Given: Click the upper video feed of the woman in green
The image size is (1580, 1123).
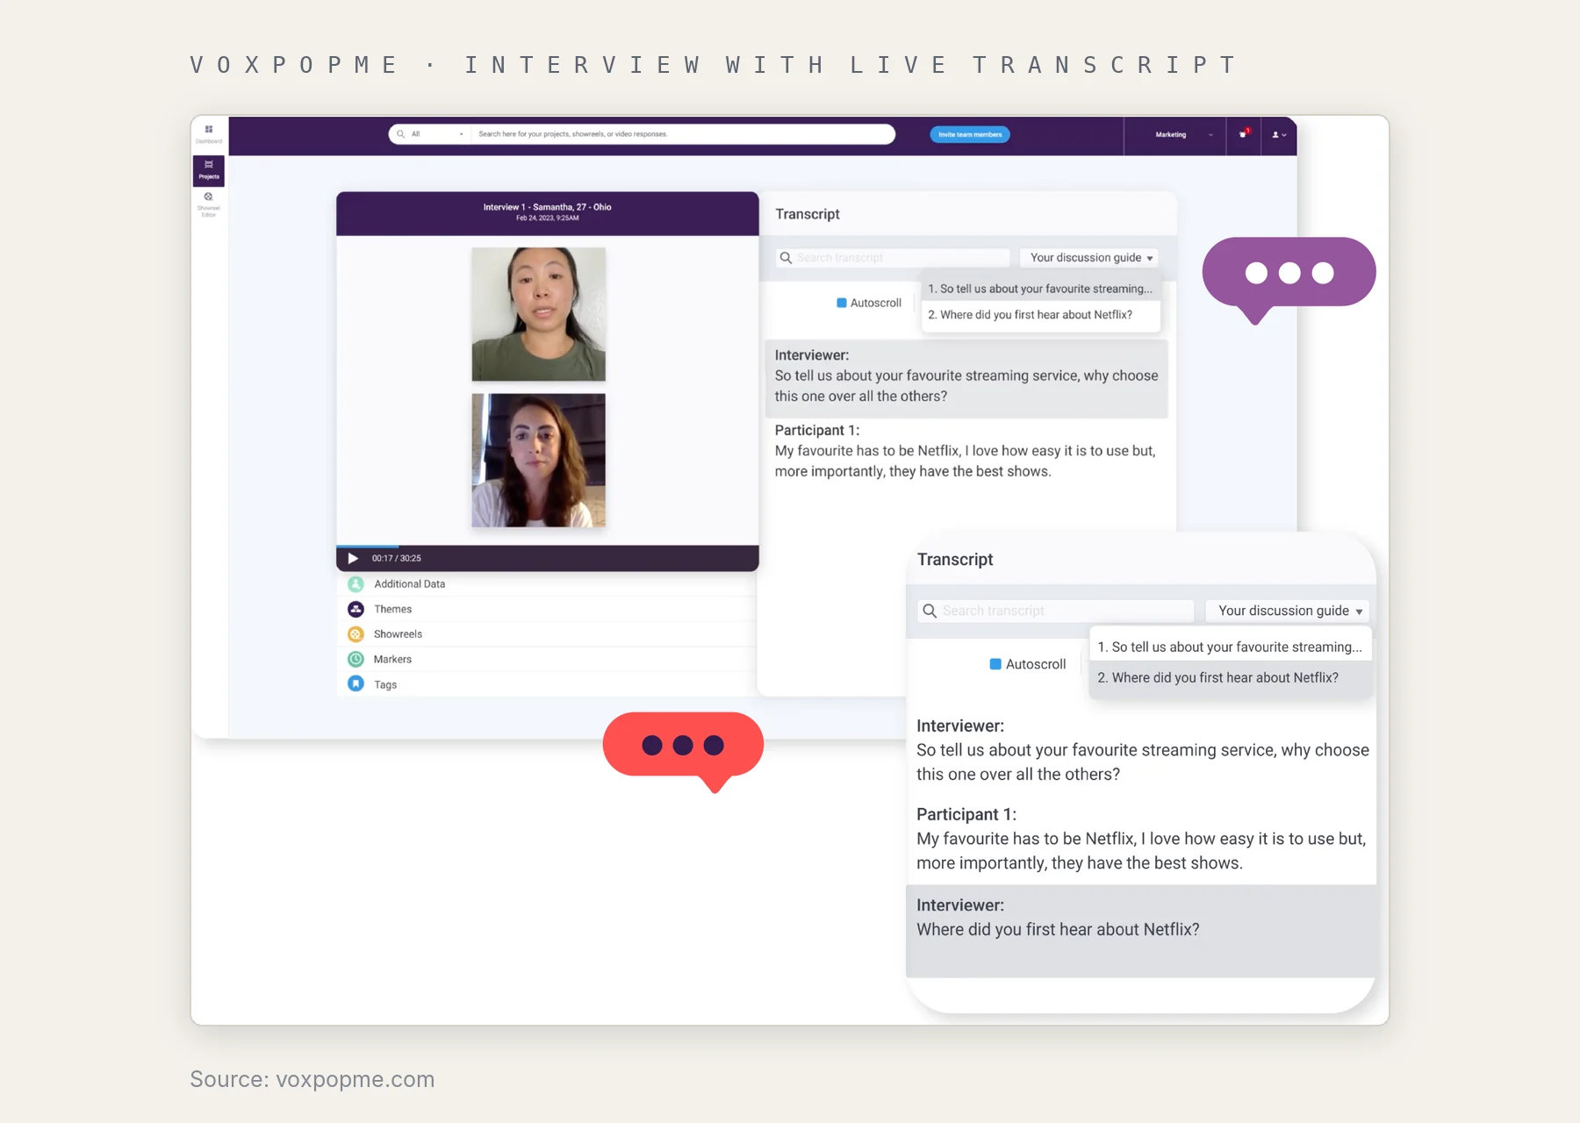Looking at the screenshot, I should point(538,314).
